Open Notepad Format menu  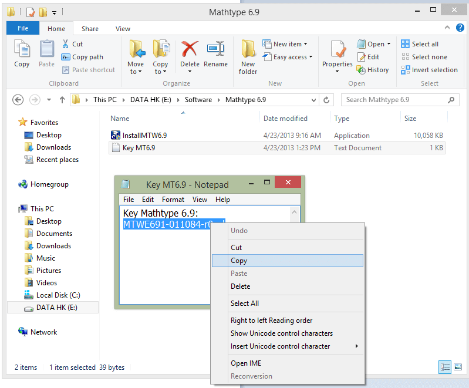coord(173,200)
